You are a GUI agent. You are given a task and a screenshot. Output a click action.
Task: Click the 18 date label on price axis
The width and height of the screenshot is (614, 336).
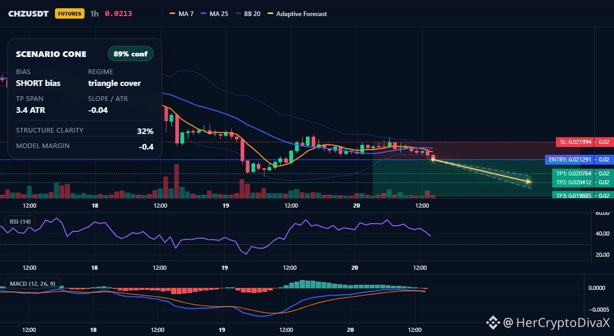click(x=95, y=206)
